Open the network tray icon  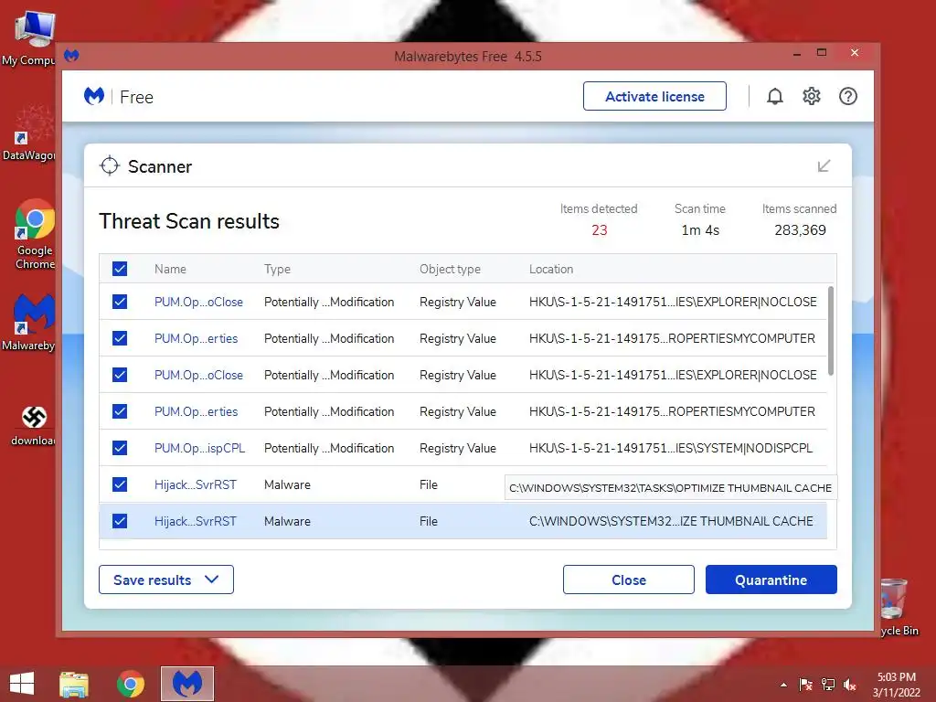point(828,685)
